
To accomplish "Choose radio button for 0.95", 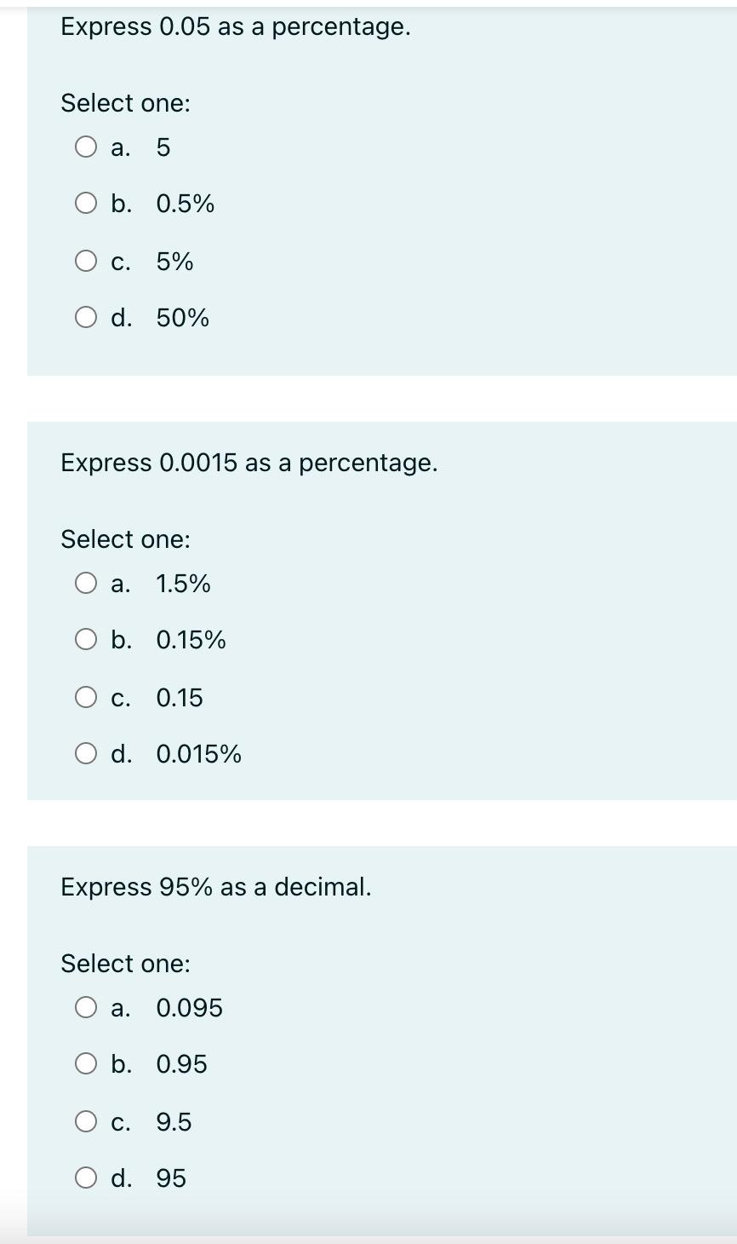I will pyautogui.click(x=86, y=1064).
